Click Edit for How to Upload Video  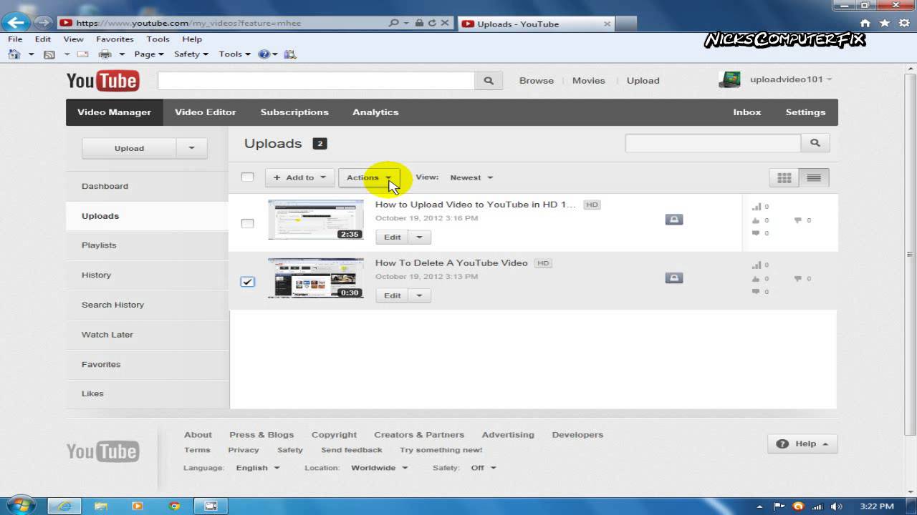[x=392, y=237]
